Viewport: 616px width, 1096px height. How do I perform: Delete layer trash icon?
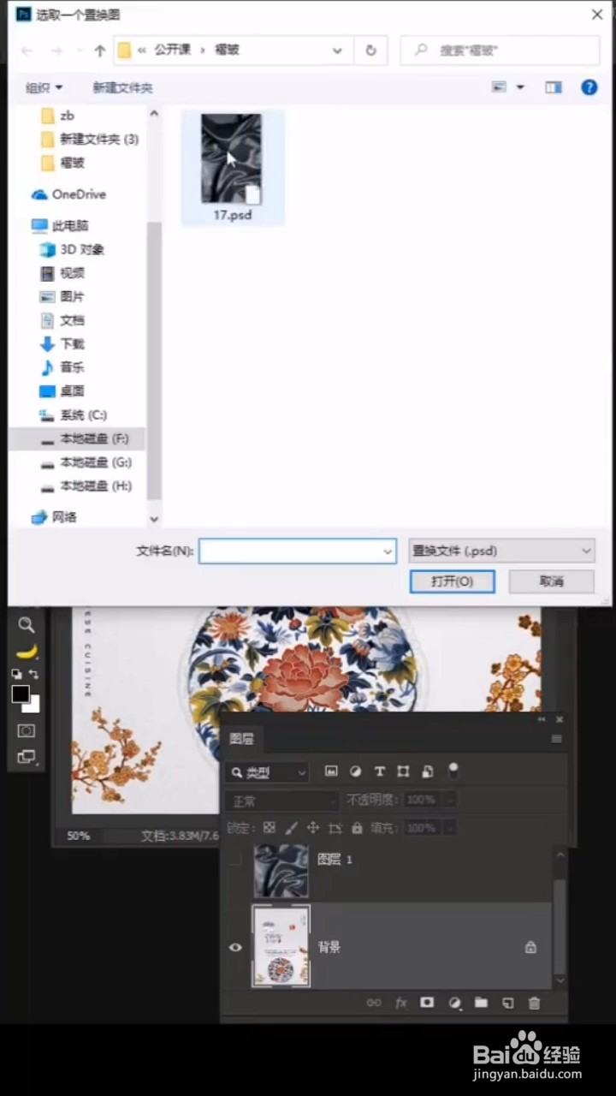(535, 1003)
